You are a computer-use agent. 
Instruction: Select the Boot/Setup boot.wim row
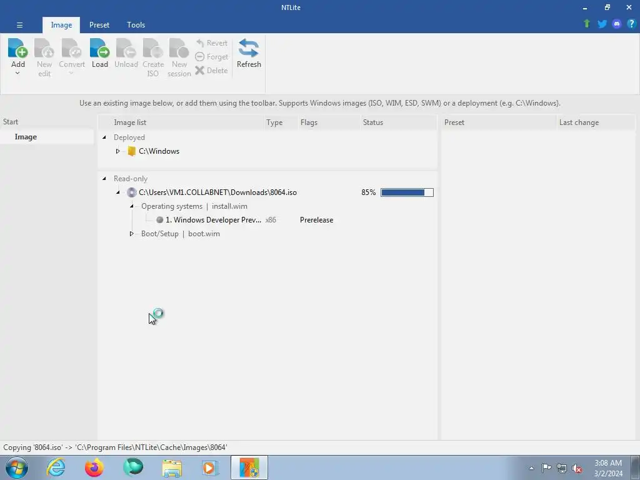tap(181, 234)
